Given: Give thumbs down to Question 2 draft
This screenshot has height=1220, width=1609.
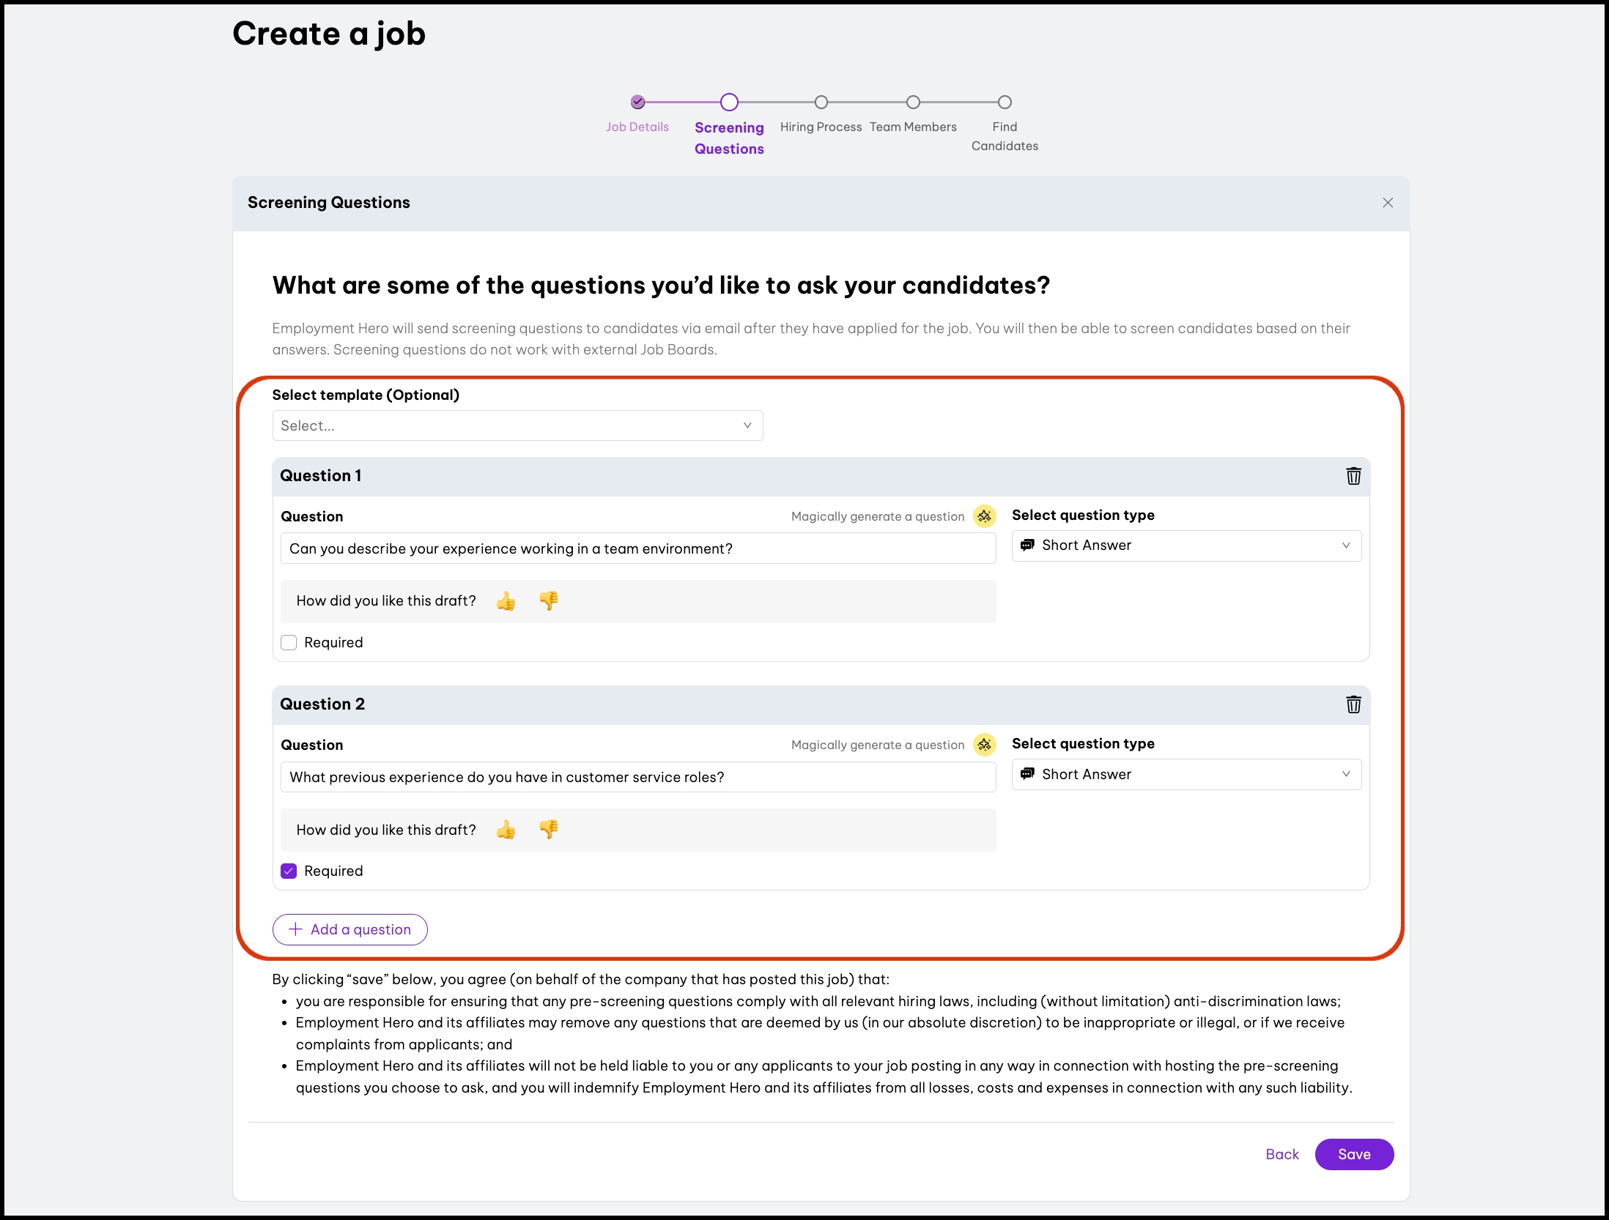Looking at the screenshot, I should 549,830.
